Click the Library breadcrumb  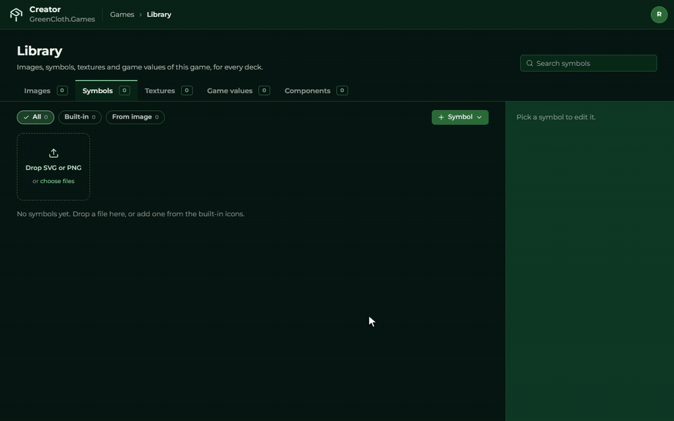159,15
